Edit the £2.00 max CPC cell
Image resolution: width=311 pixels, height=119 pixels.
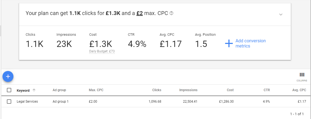point(93,102)
